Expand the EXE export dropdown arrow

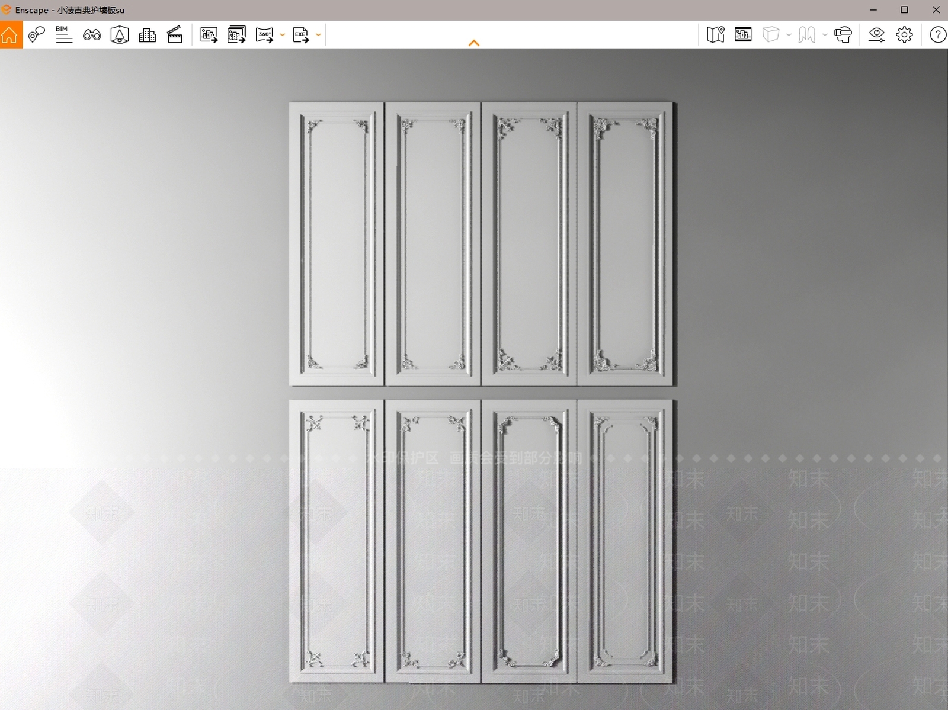[x=318, y=35]
